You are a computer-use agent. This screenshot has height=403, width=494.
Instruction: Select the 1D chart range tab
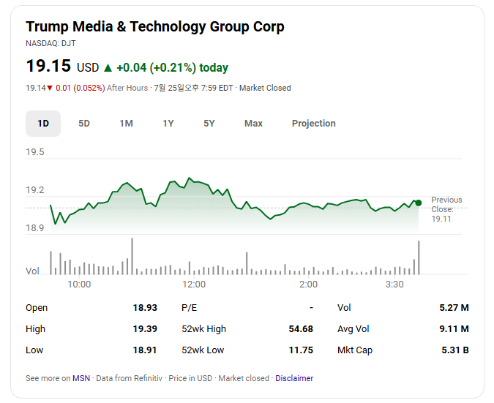[x=43, y=124]
